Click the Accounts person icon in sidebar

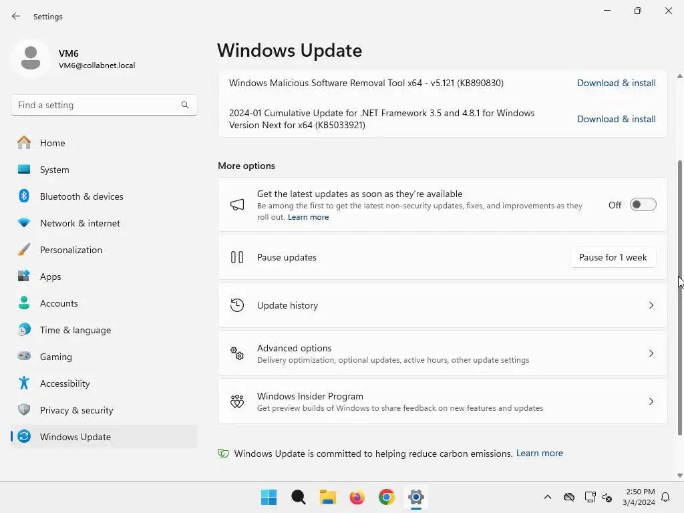click(24, 303)
